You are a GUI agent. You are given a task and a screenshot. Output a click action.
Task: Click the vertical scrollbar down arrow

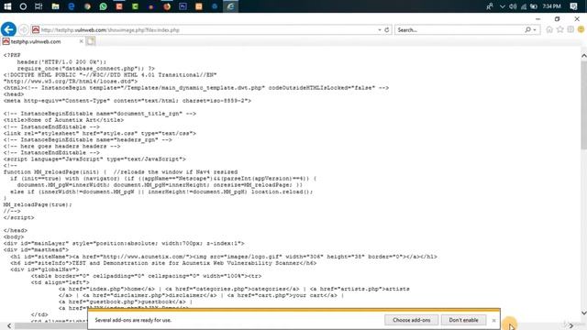(x=583, y=313)
